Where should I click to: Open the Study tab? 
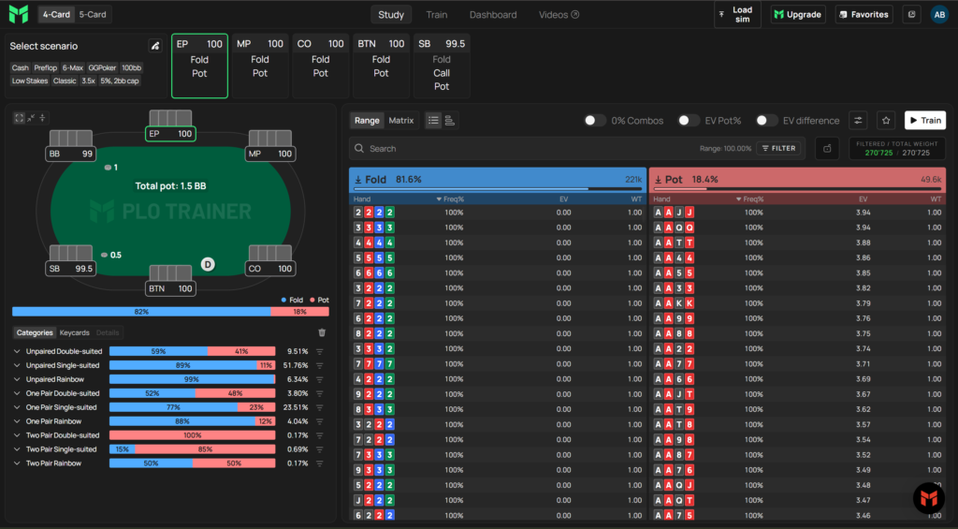(x=391, y=15)
